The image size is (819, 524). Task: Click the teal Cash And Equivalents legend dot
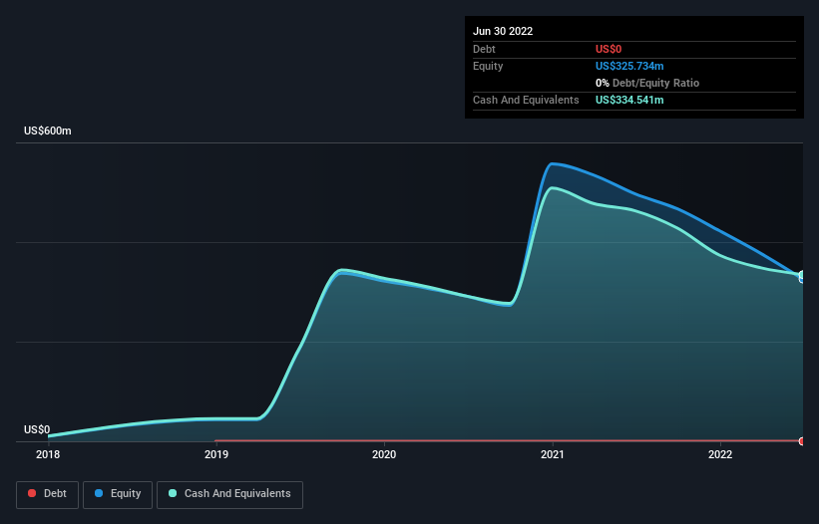173,493
